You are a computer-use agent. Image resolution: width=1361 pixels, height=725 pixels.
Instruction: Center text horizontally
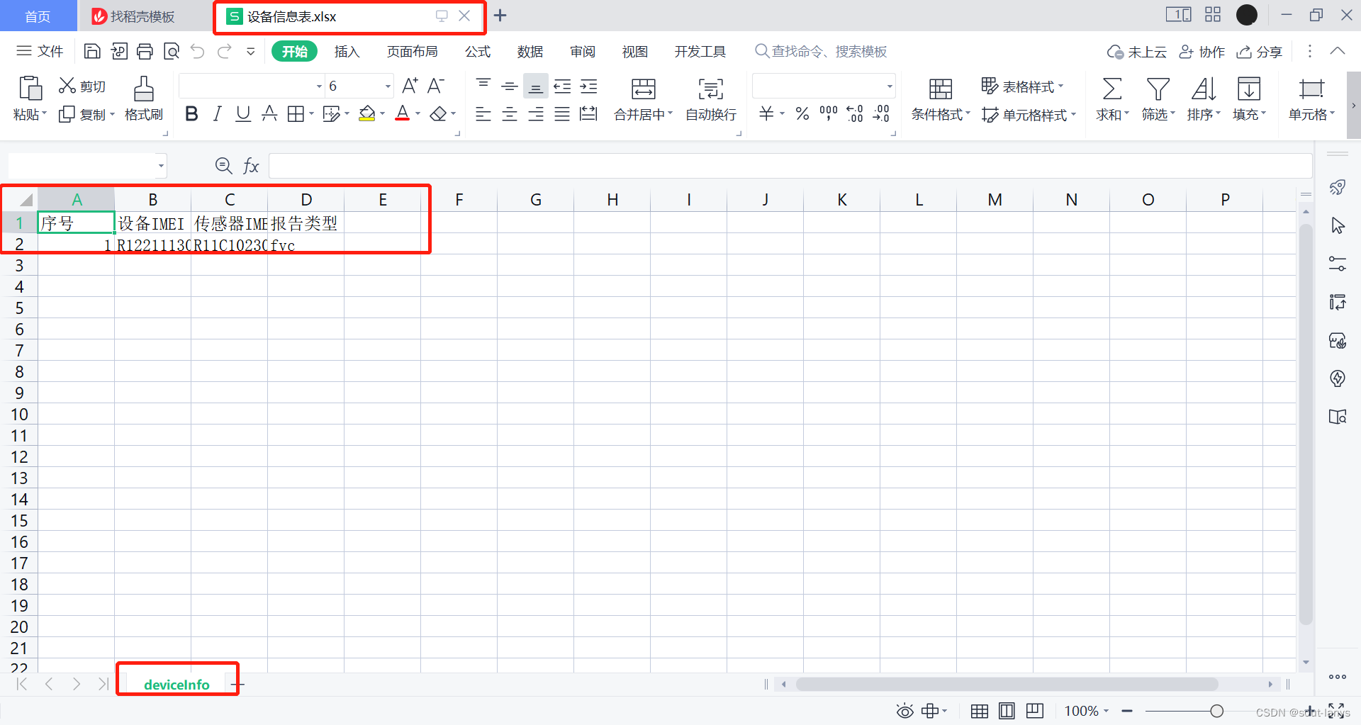coord(510,113)
